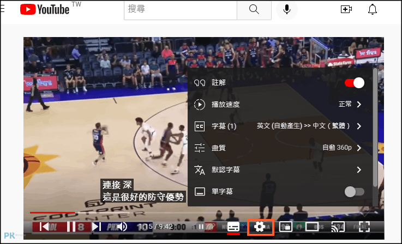The image size is (402, 244).
Task: Seek using the red progress bar
Action: 52,212
